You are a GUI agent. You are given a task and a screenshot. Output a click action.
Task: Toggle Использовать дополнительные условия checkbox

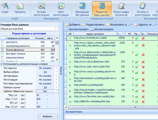tap(2, 64)
